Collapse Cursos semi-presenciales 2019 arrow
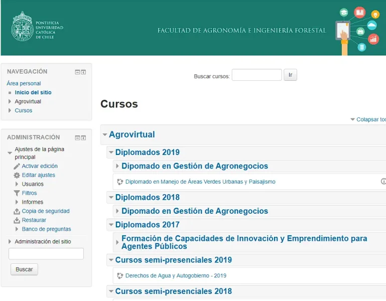This screenshot has width=386, height=301. (x=111, y=260)
